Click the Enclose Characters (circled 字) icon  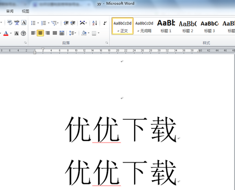(23, 33)
